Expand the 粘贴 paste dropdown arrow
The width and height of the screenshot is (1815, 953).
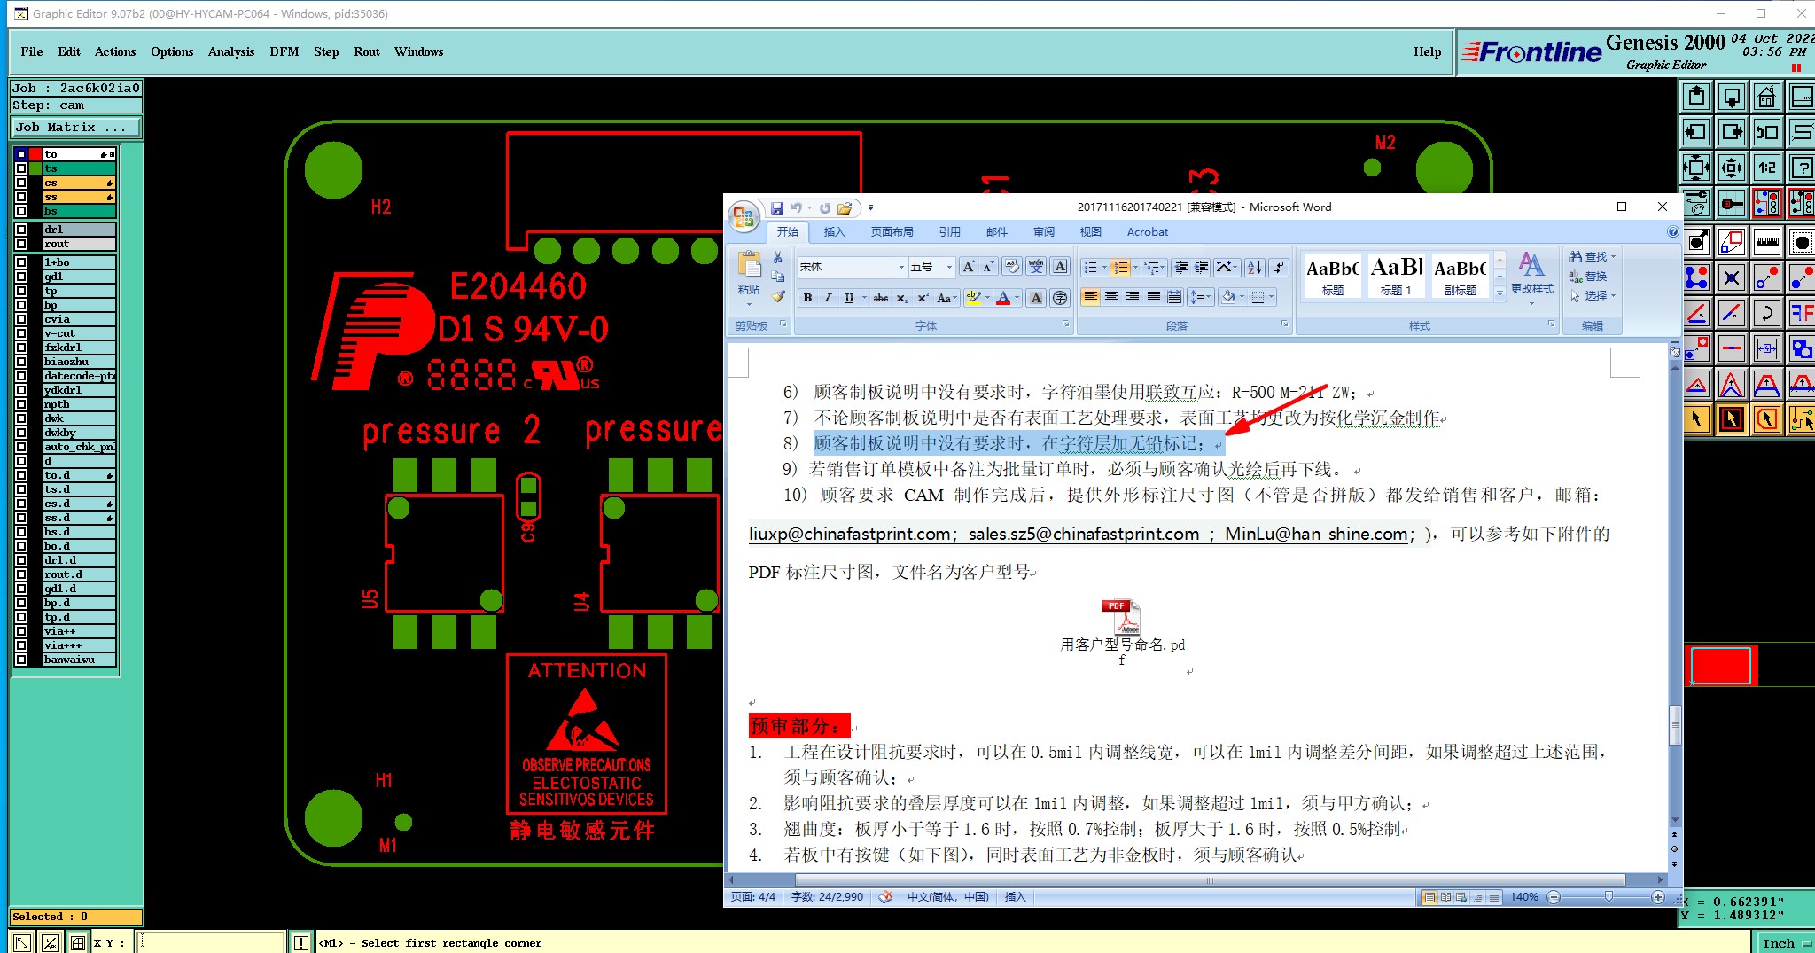point(749,304)
